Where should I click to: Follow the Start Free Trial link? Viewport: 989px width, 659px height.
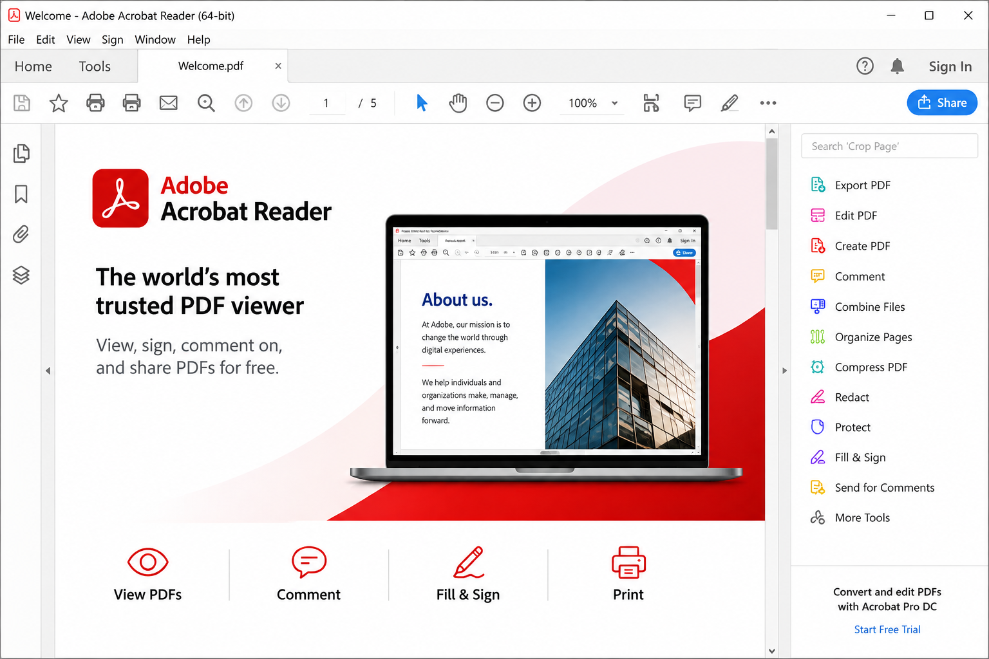887,629
